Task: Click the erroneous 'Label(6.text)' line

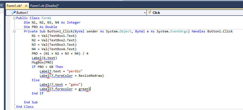Action: pyautogui.click(x=44, y=58)
